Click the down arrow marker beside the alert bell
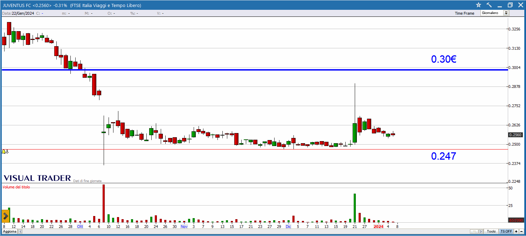Image resolution: width=526 pixels, height=236 pixels. pos(7,151)
